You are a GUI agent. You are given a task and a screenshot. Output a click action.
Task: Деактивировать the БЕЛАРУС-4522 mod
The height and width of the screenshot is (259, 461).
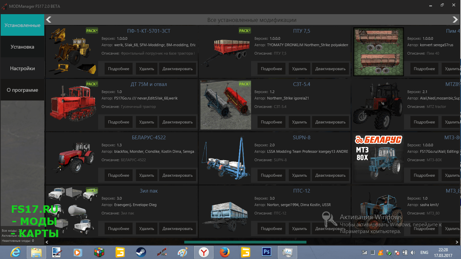point(178,175)
